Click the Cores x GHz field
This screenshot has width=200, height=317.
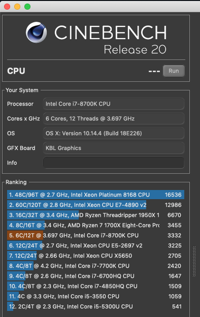114,118
